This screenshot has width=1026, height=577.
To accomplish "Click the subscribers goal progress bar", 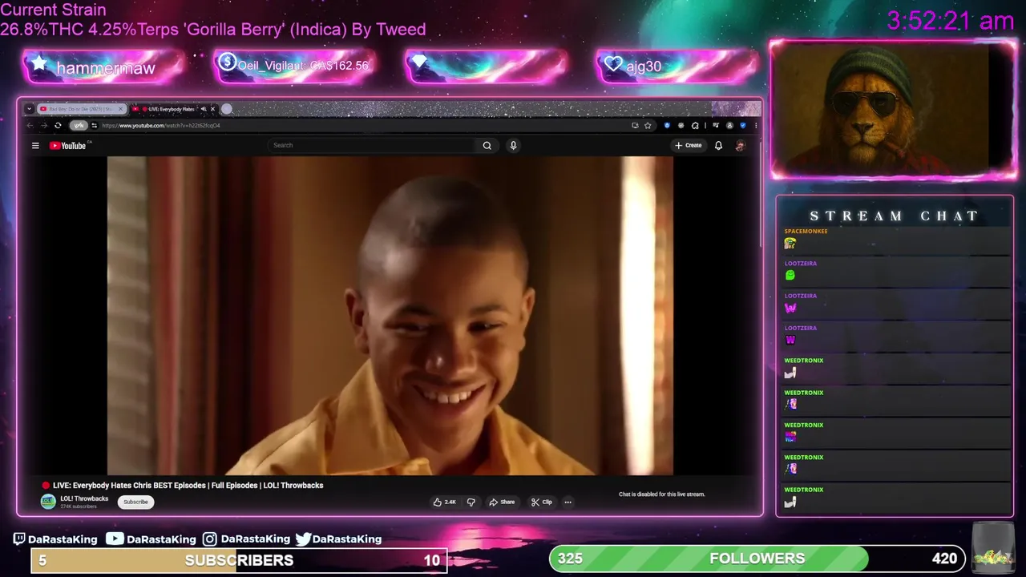I will 239,560.
